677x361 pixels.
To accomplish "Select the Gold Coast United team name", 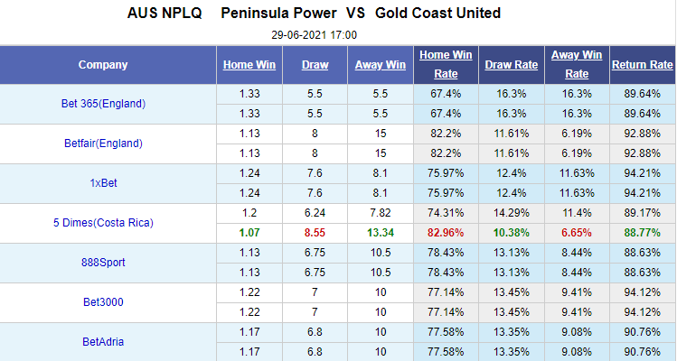I will tap(437, 14).
